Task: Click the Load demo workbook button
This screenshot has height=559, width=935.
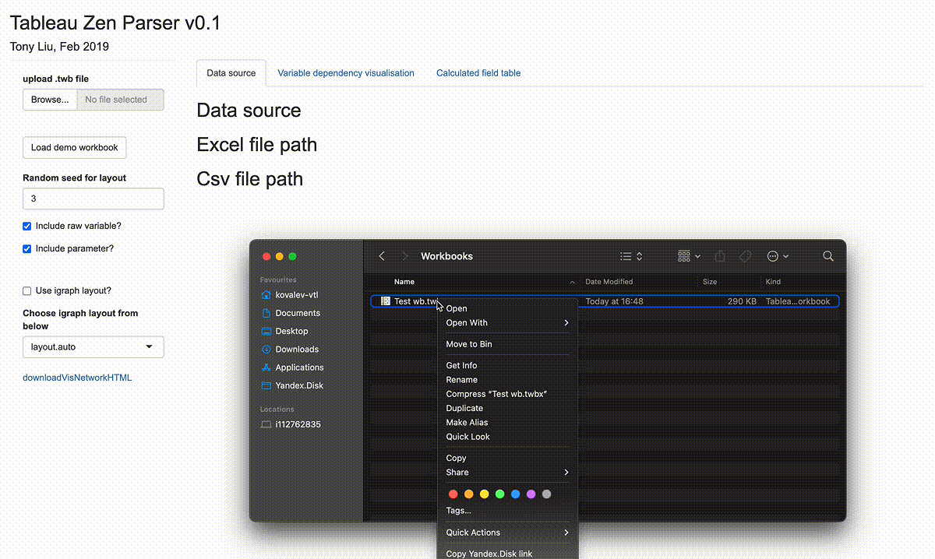Action: point(75,147)
